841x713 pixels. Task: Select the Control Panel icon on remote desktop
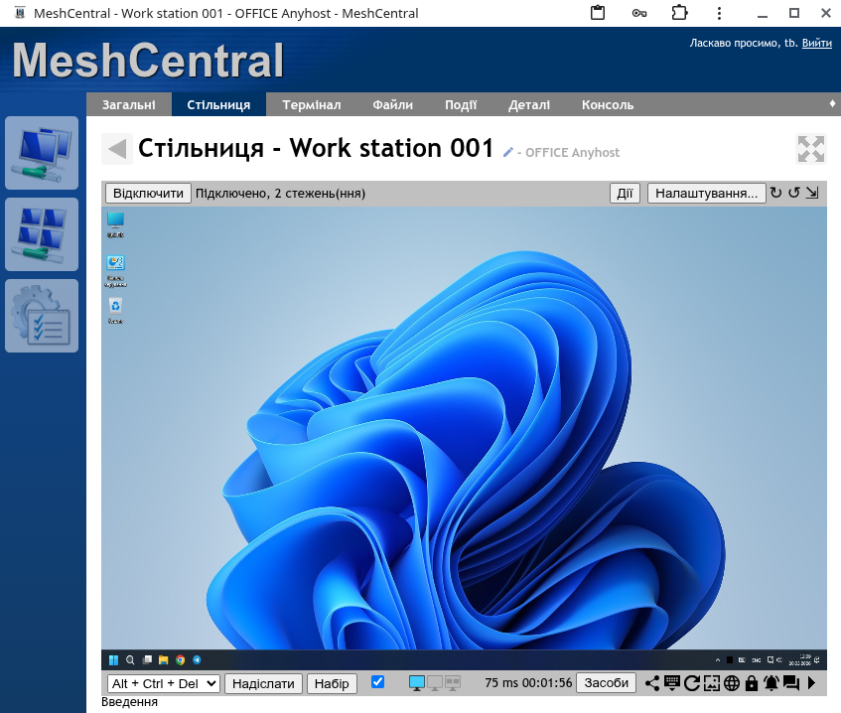(115, 270)
